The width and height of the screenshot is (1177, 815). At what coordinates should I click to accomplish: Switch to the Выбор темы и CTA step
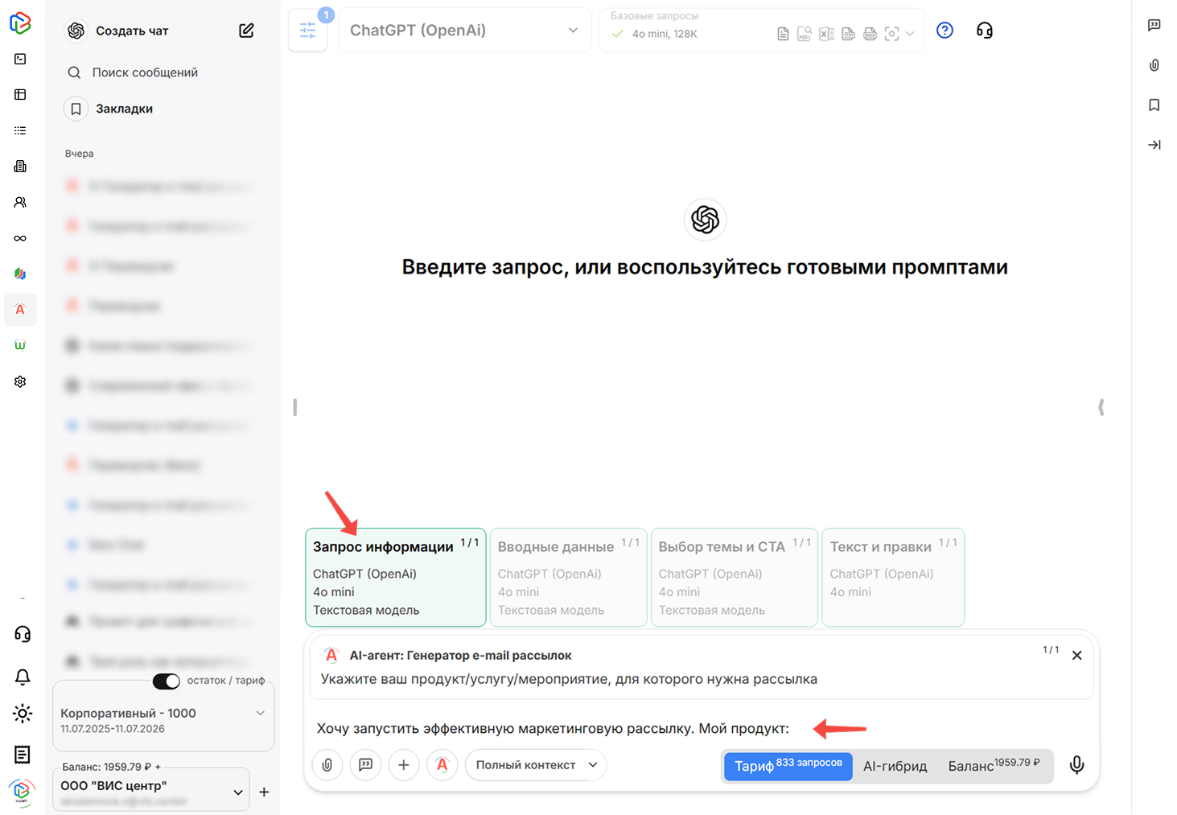pos(734,577)
